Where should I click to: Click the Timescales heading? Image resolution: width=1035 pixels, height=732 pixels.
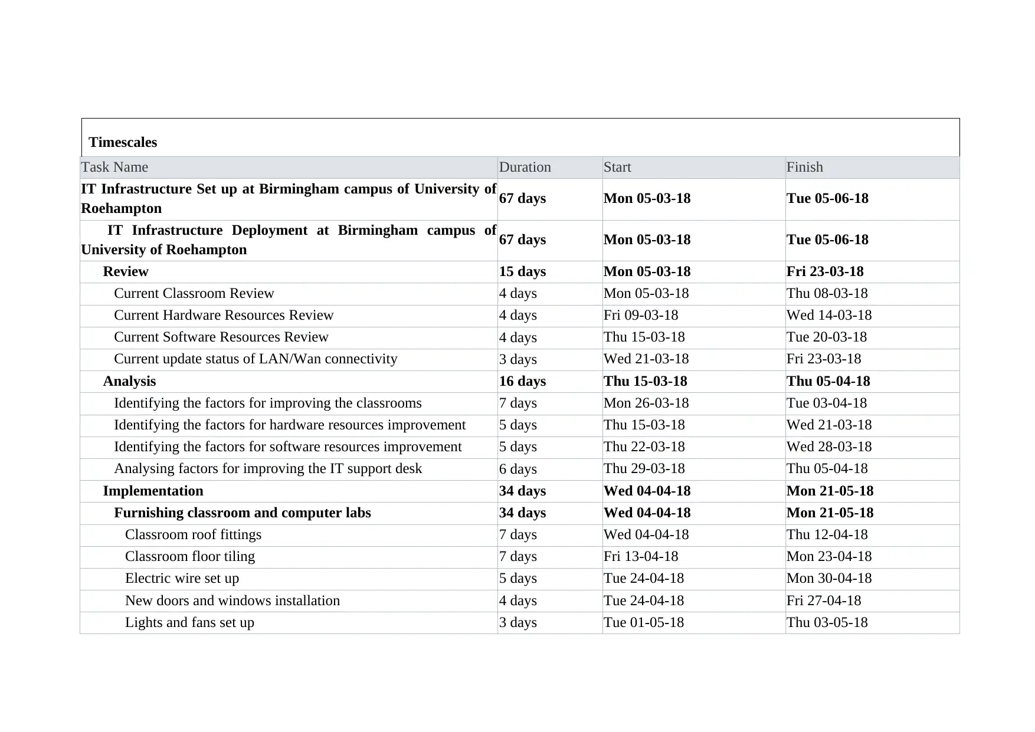tap(123, 142)
